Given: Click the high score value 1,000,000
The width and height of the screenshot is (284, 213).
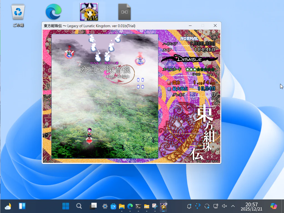Looking at the screenshot, I should pyautogui.click(x=202, y=44).
